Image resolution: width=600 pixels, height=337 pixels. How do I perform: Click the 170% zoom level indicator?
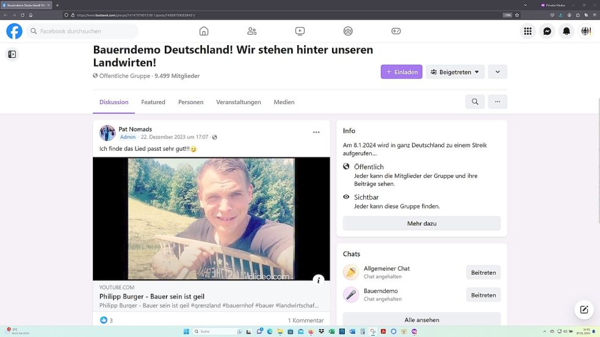tap(507, 15)
